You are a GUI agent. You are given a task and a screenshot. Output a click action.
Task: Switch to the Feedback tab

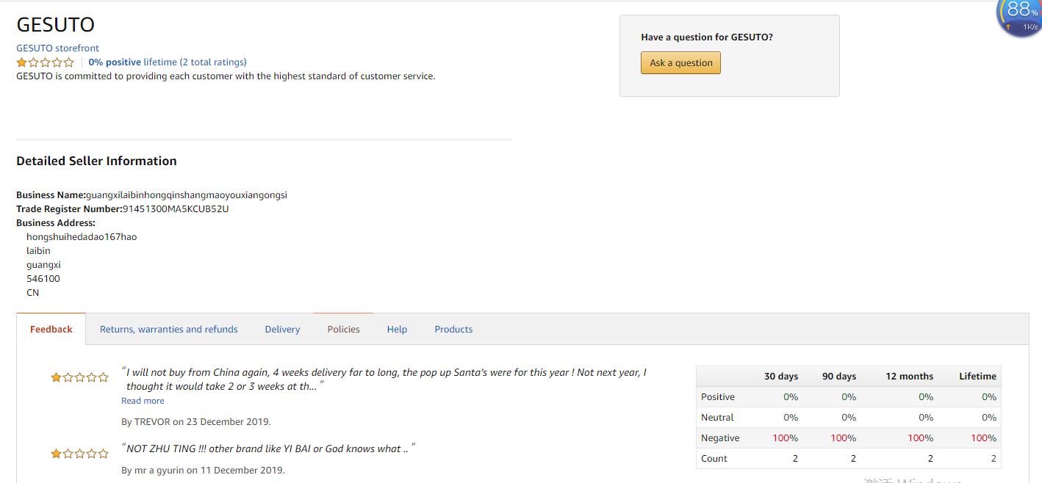tap(51, 330)
